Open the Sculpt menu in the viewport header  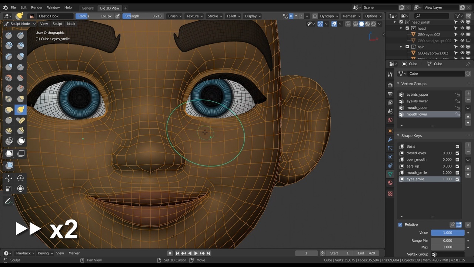click(57, 24)
